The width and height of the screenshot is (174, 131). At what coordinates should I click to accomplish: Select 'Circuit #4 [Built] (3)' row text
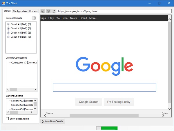click(x=21, y=37)
